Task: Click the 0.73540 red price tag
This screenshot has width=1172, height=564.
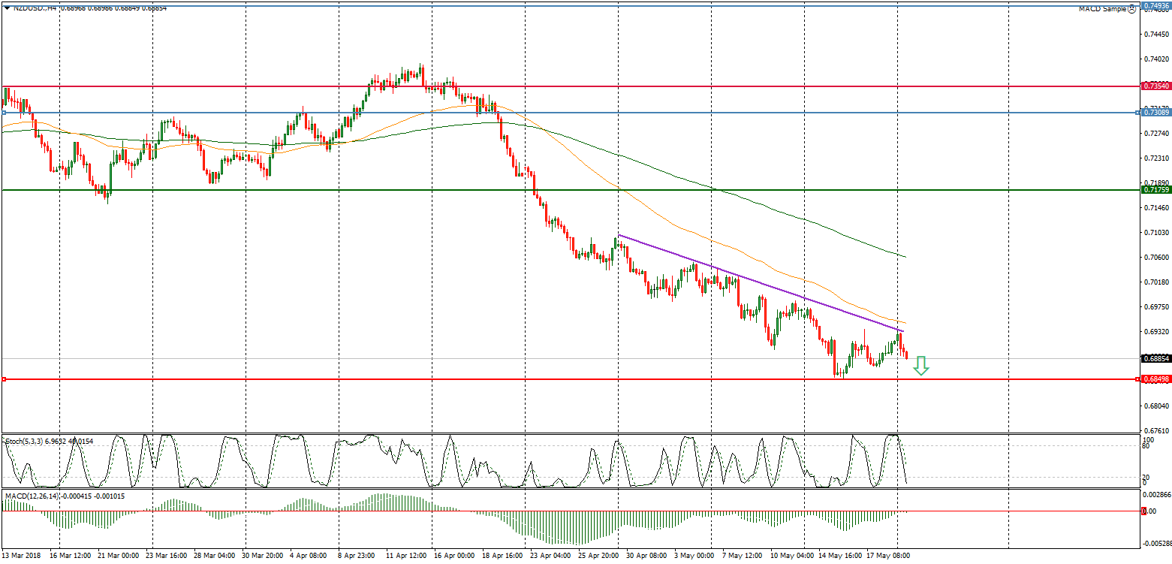Action: [x=1156, y=86]
